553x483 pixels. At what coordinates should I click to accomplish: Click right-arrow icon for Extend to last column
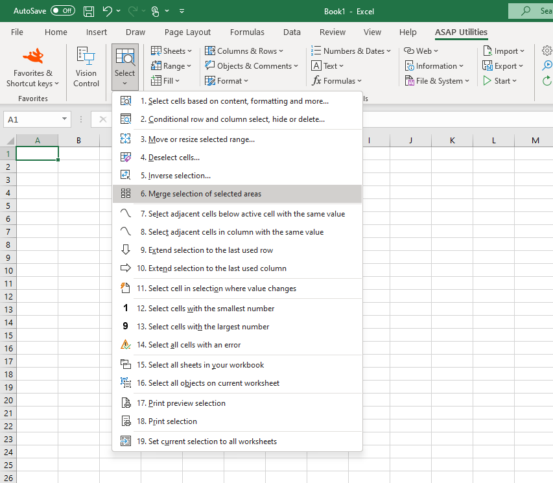pyautogui.click(x=126, y=268)
